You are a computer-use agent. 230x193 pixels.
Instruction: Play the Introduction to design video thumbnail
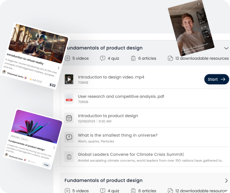[69, 79]
